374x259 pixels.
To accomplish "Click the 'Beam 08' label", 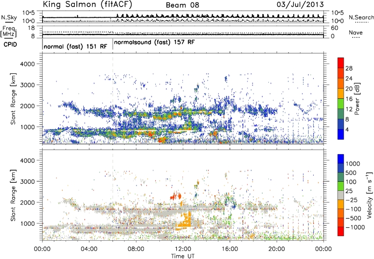I will click(x=182, y=5).
